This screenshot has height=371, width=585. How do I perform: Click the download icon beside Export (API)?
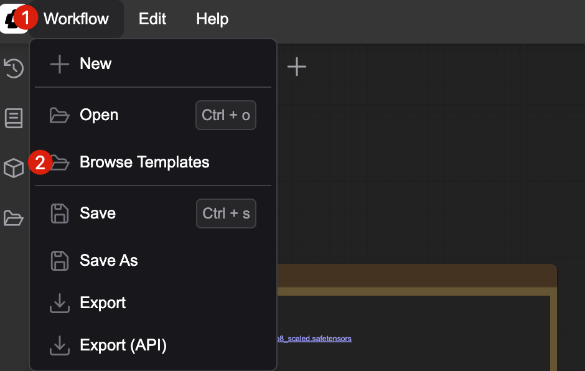[x=60, y=345]
